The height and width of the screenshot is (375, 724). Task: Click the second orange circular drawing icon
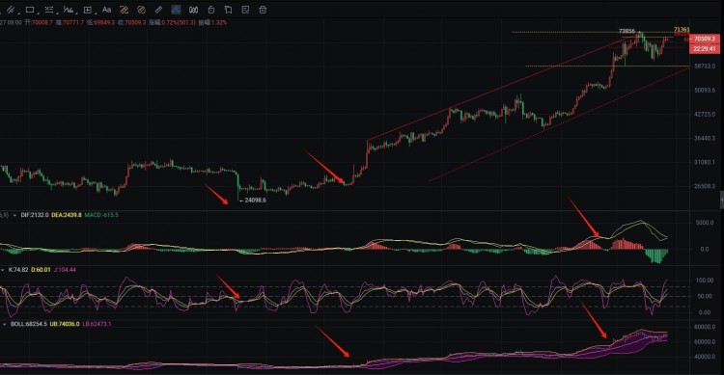pos(141,10)
